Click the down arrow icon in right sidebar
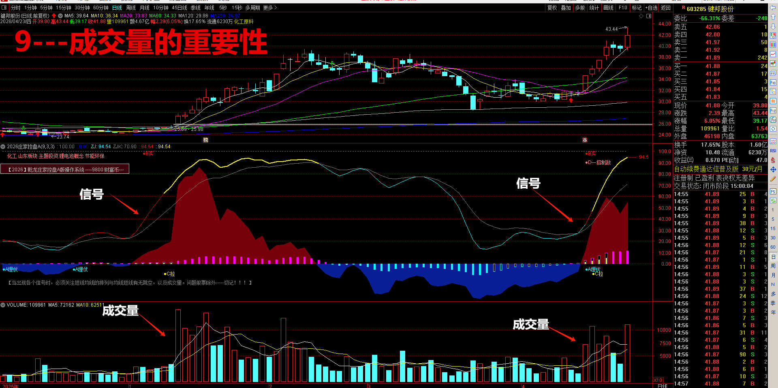Screen dimensions: 778x388 click(x=773, y=26)
